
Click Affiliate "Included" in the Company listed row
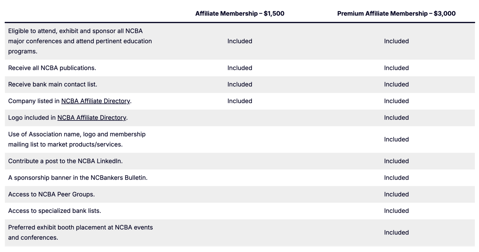pos(239,101)
